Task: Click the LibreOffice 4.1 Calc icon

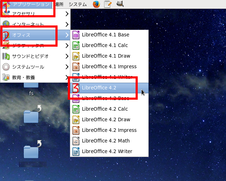Action: 76,45
